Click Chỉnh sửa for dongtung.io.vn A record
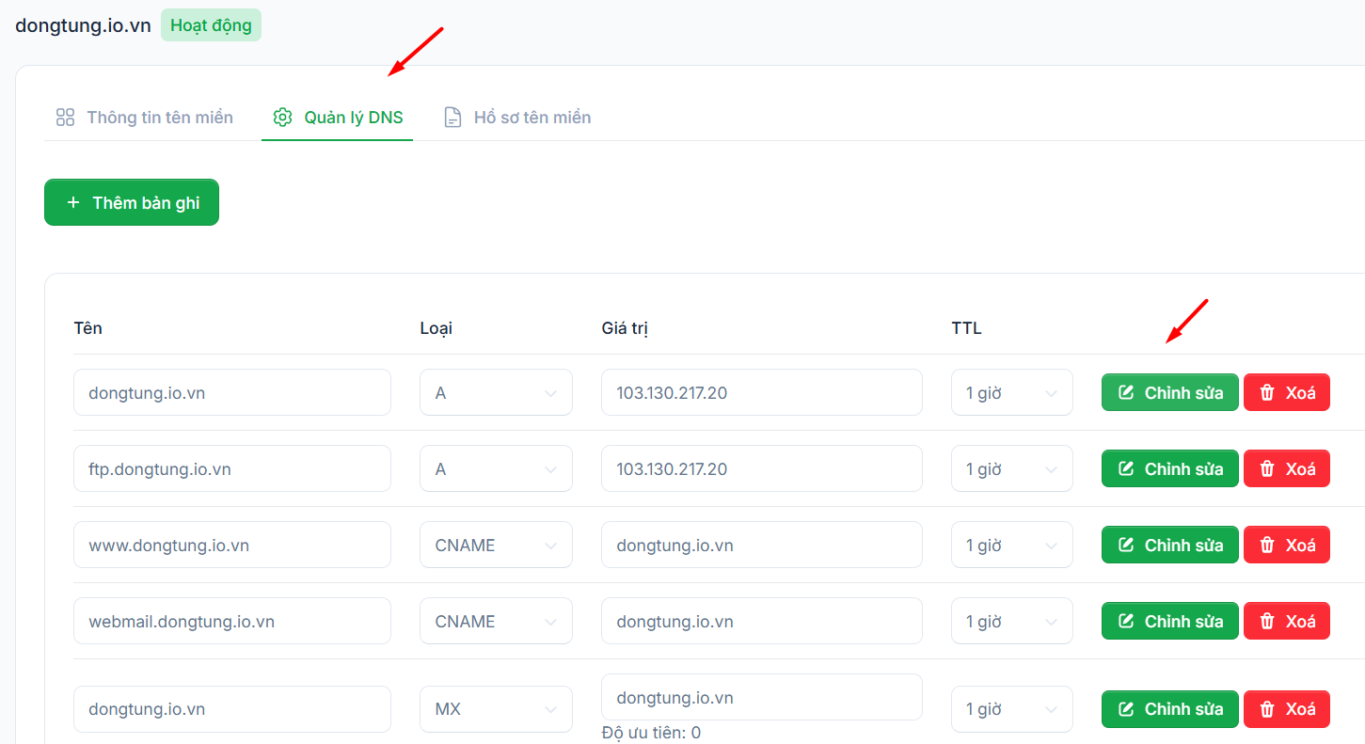This screenshot has height=744, width=1365. [1170, 392]
